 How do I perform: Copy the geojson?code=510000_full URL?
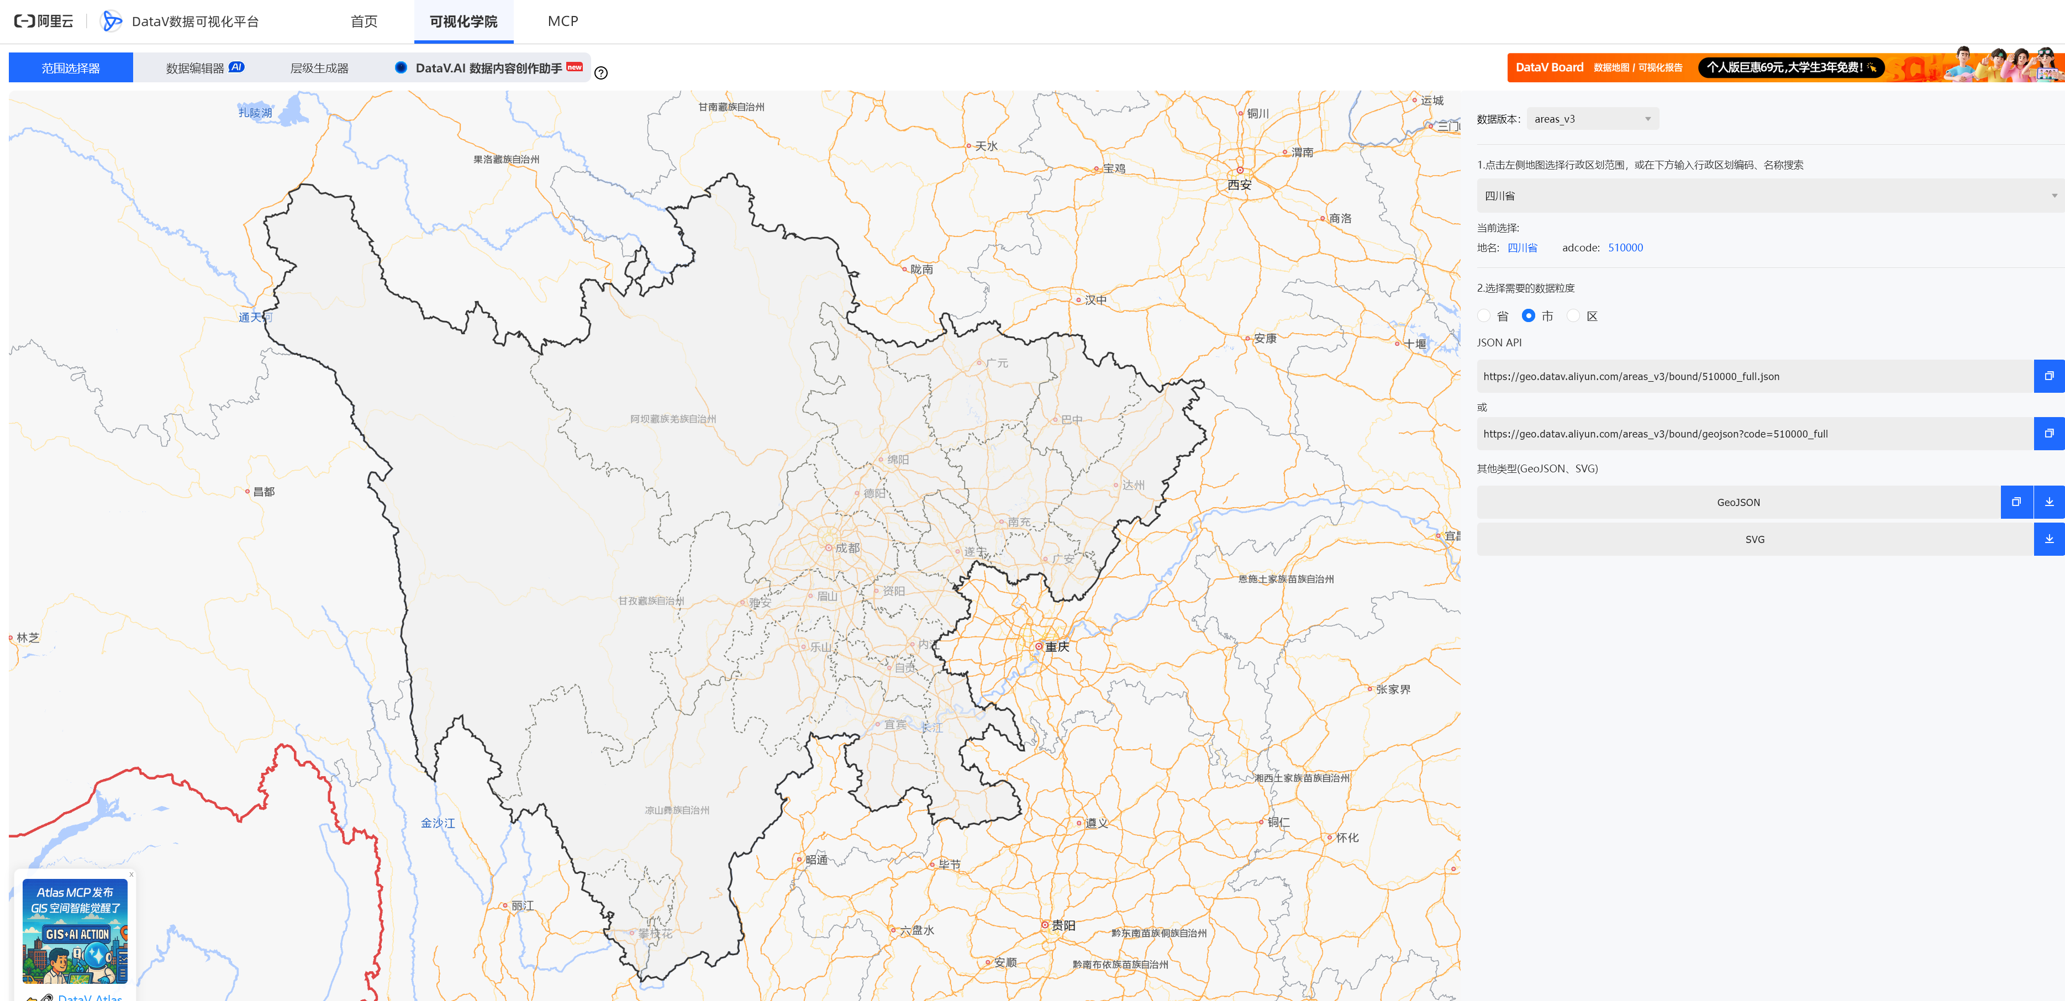pos(2048,434)
